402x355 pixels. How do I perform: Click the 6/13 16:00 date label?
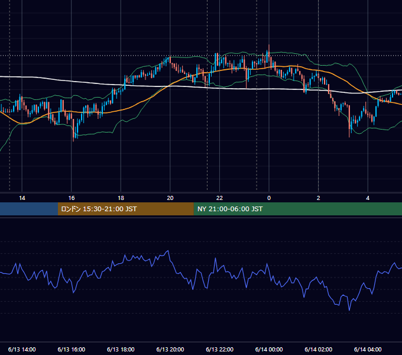click(x=72, y=349)
